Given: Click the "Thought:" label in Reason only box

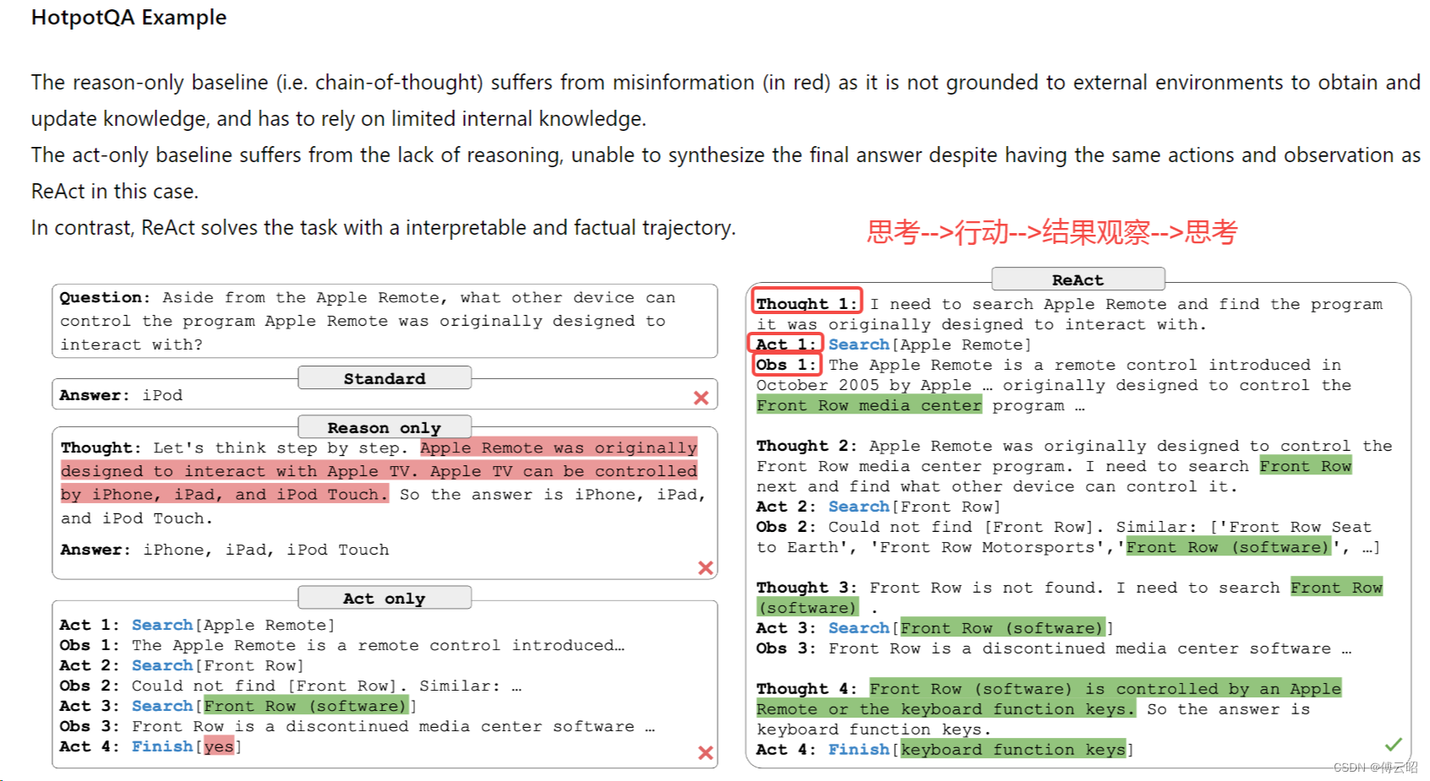Looking at the screenshot, I should click(x=101, y=447).
